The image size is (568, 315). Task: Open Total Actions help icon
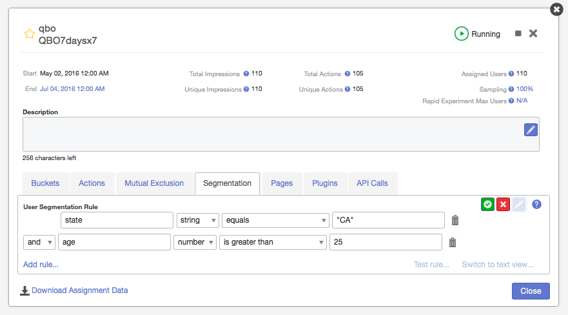click(x=347, y=74)
